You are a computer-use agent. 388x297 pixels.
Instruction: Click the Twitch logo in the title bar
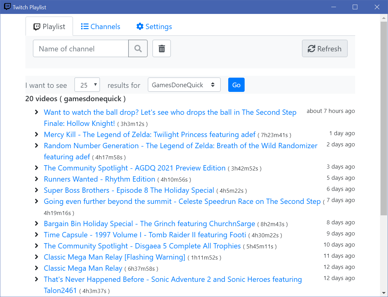point(7,7)
